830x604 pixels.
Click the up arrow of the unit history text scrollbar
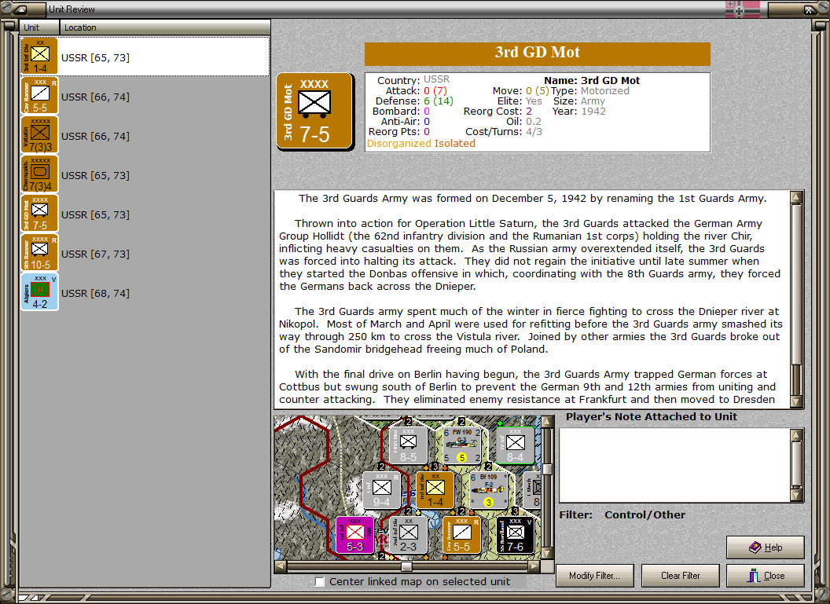point(796,197)
